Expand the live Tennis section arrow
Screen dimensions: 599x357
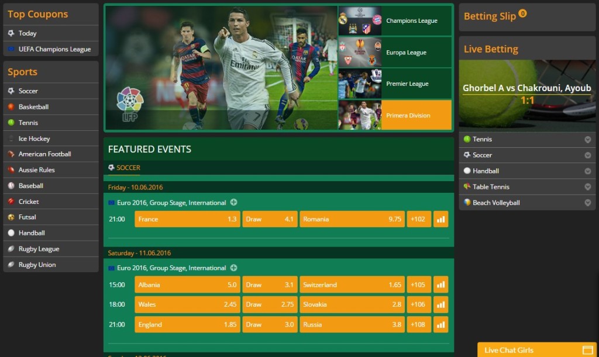pos(587,140)
